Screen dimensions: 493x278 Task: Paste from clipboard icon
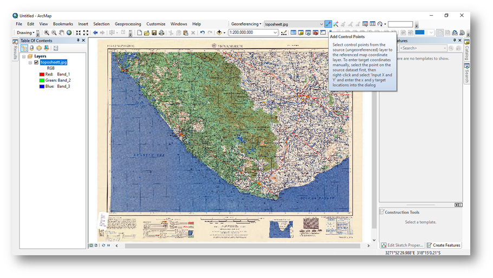click(x=185, y=33)
